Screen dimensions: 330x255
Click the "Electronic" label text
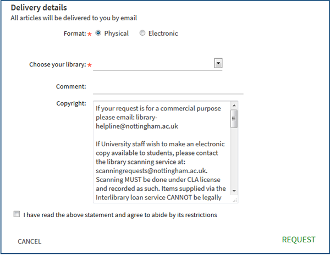click(x=163, y=34)
